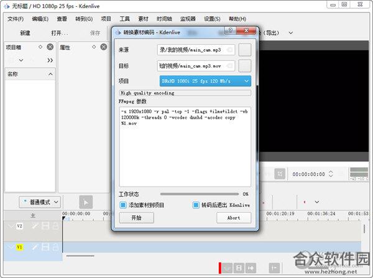
Task: Click the V2 track label
Action: [19, 226]
